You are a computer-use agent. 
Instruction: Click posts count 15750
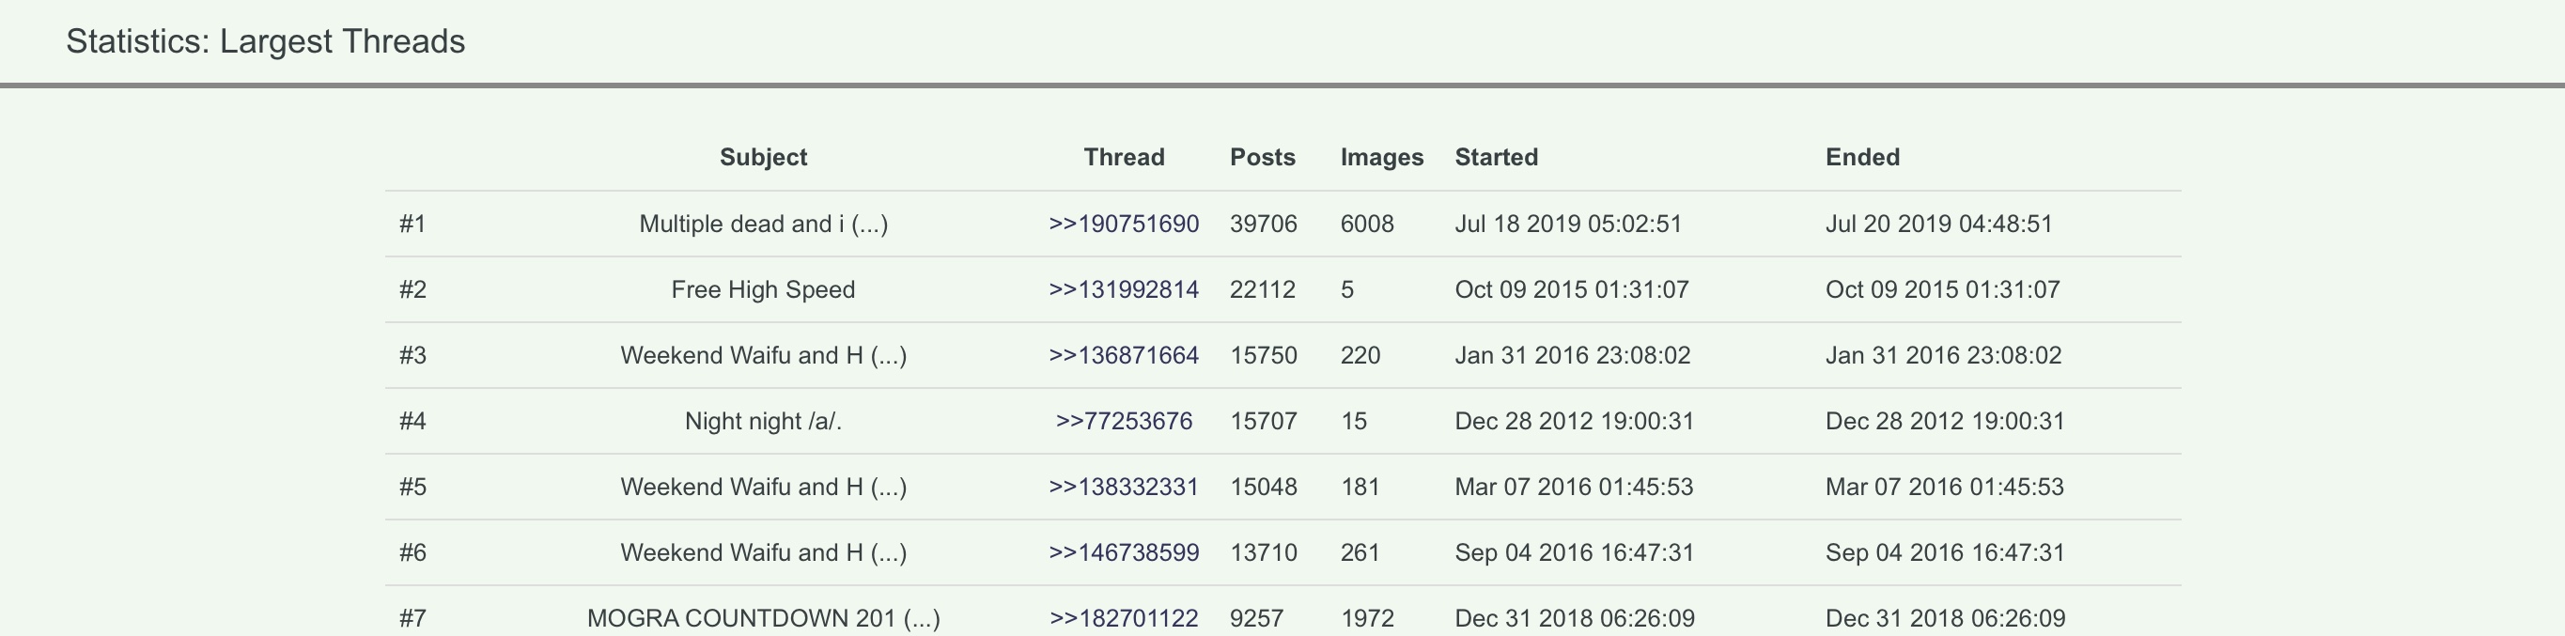1264,355
